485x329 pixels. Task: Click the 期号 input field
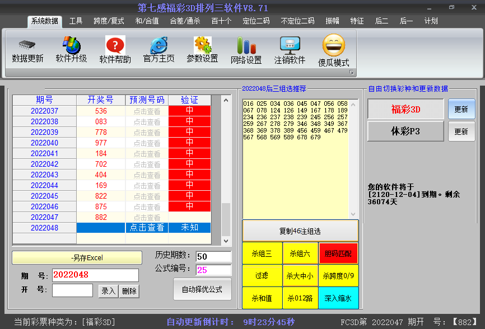click(x=95, y=275)
